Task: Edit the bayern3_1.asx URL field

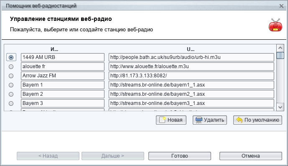Action: pos(191,103)
